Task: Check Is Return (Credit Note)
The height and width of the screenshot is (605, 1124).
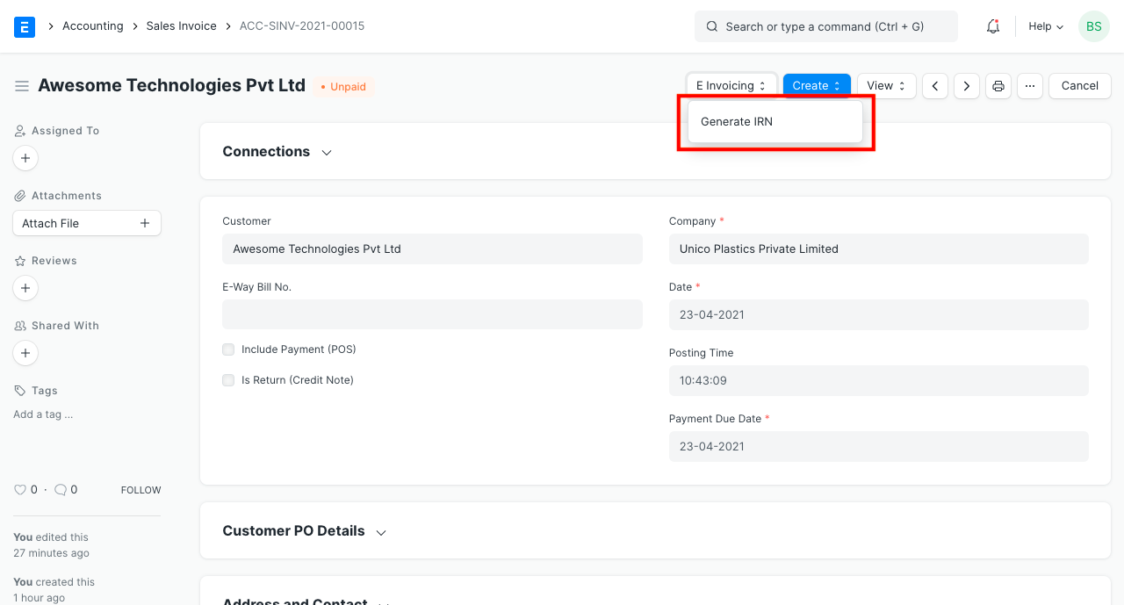Action: coord(228,379)
